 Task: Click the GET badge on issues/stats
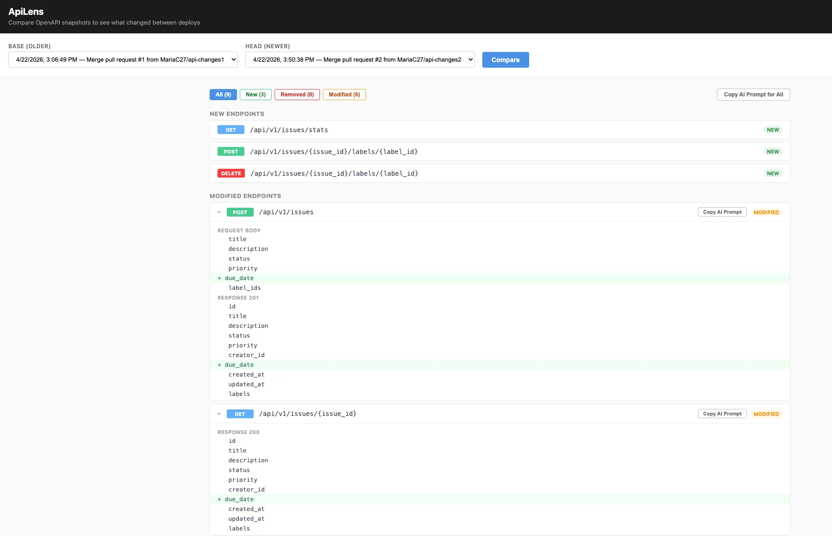pyautogui.click(x=231, y=130)
